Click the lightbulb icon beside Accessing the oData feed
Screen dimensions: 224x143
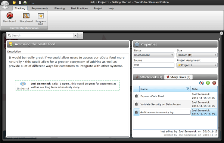tap(11, 44)
